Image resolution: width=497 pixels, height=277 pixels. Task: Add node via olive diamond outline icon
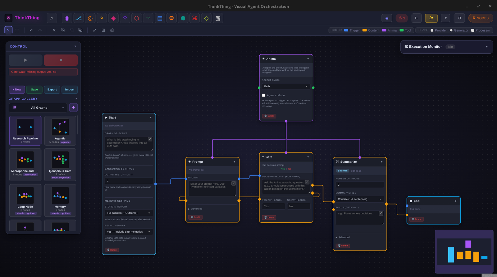point(206,18)
